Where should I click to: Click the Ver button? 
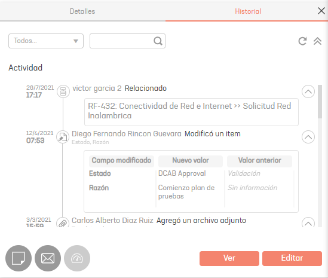(x=229, y=258)
